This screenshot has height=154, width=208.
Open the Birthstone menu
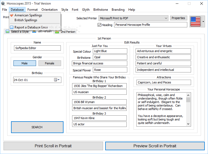(101, 10)
